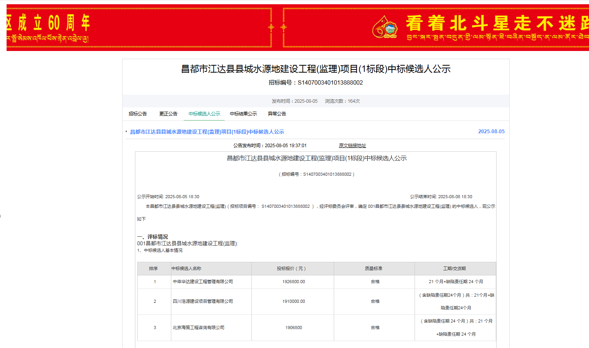Open the blue 中标候选人公示 announcement title link
Viewport: 589px width, 348px height.
(207, 132)
